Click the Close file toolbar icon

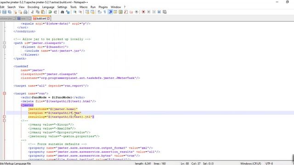click(15, 12)
